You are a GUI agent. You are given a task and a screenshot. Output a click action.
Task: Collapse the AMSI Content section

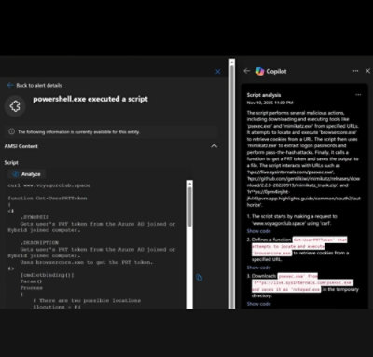(214, 146)
